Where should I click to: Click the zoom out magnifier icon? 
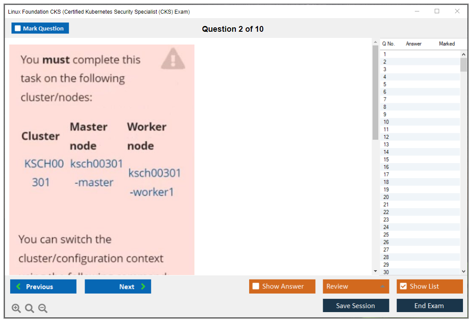coord(43,309)
